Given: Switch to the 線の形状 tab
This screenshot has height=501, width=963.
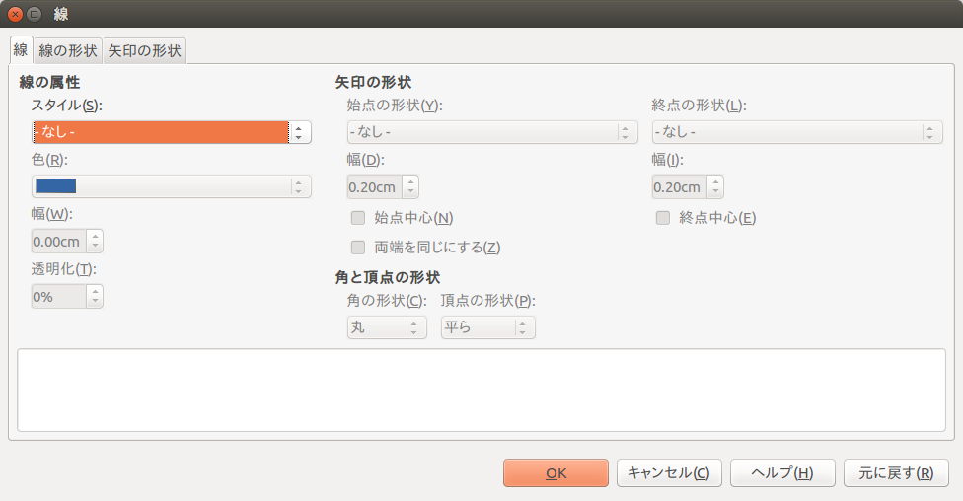Looking at the screenshot, I should [68, 50].
